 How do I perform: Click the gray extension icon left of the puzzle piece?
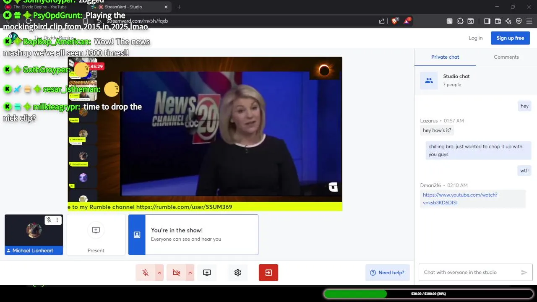coord(449,21)
